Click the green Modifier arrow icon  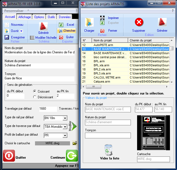74,126
